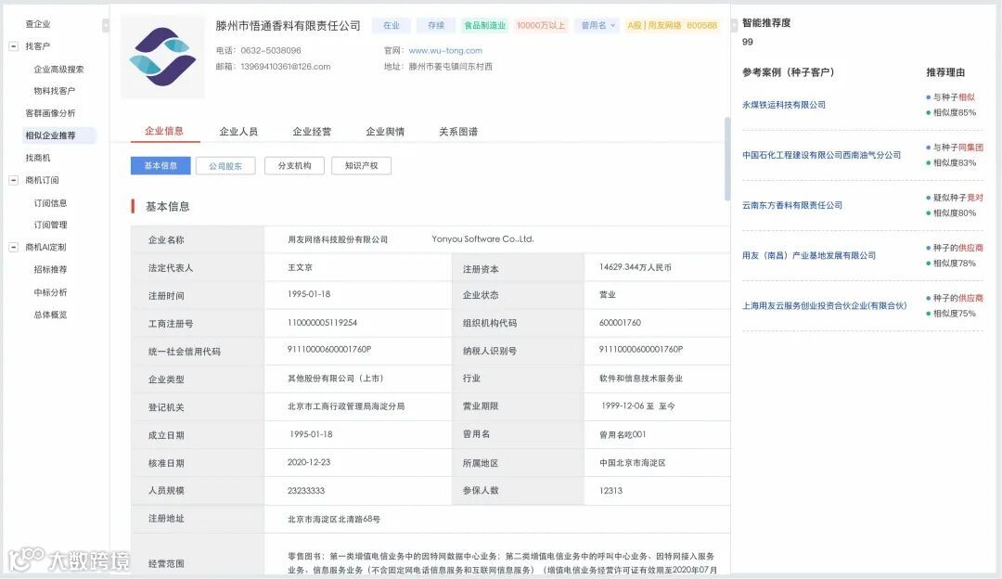Screen dimensions: 1002x579
Task: Click the 在业 status tag
Action: [392, 26]
